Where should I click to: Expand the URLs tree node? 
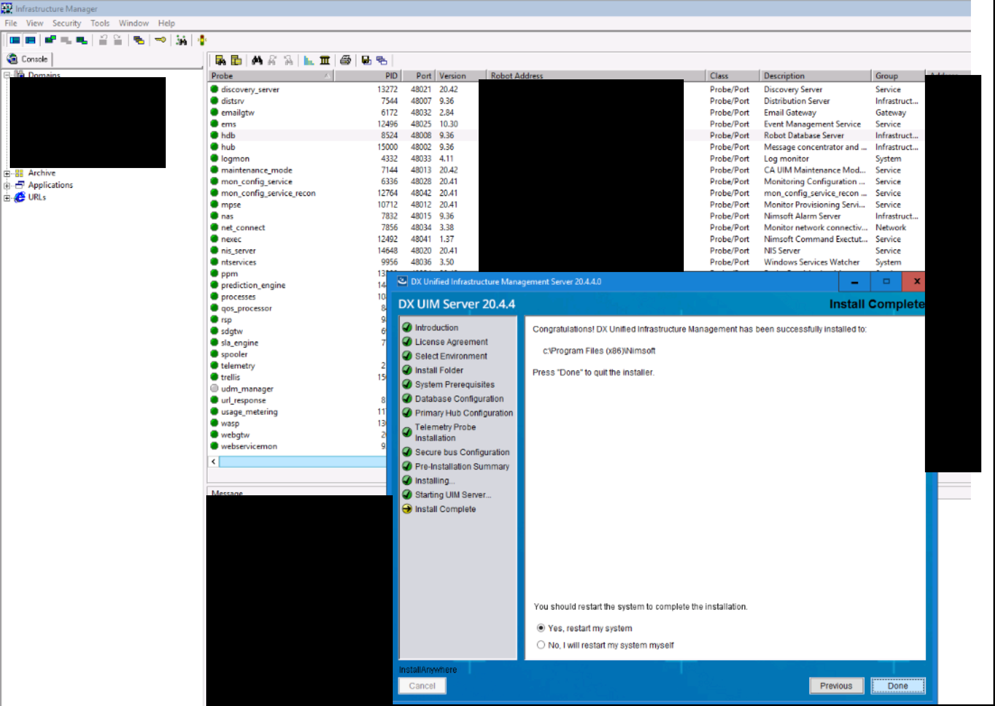click(7, 198)
